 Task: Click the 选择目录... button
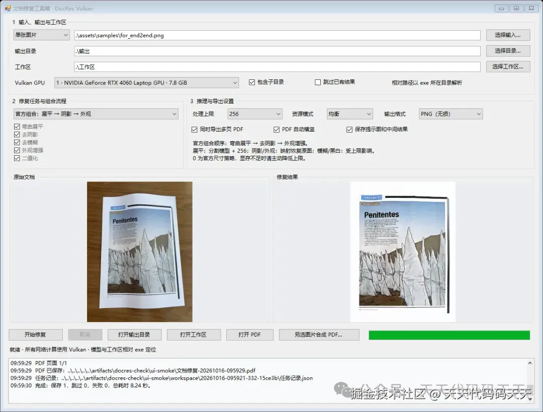pyautogui.click(x=508, y=51)
